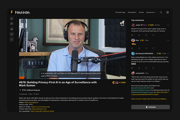
Task: Reply to Piez's comment
Action: [132, 48]
